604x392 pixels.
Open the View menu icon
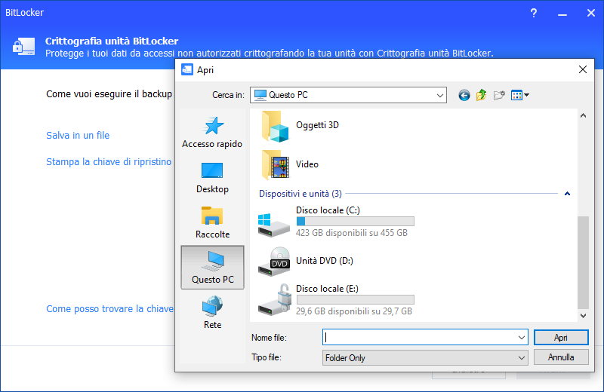[520, 95]
